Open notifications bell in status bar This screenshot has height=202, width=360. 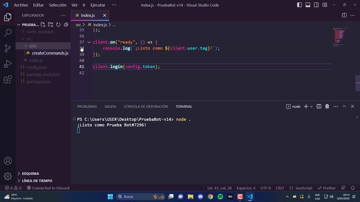click(353, 188)
